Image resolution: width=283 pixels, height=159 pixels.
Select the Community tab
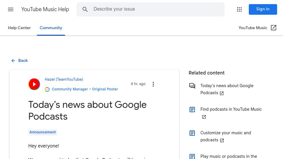coord(51,28)
